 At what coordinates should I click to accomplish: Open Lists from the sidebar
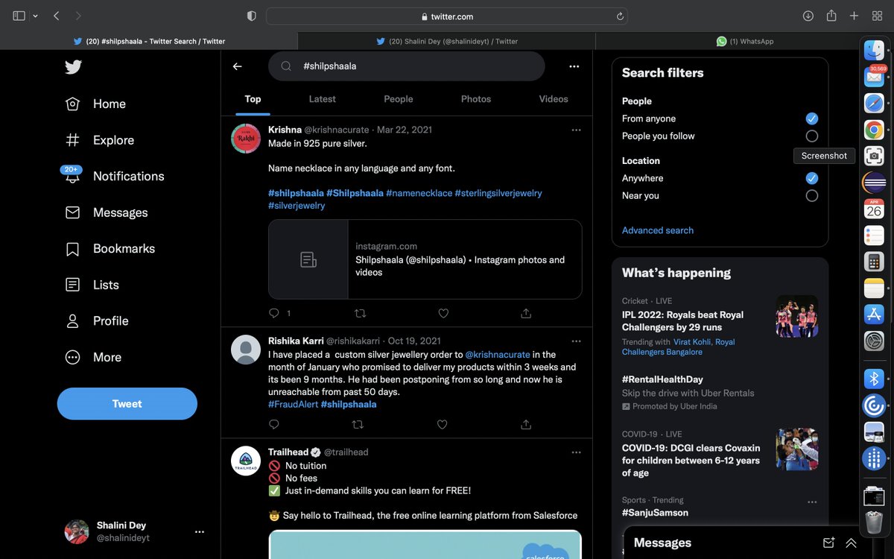[92, 285]
